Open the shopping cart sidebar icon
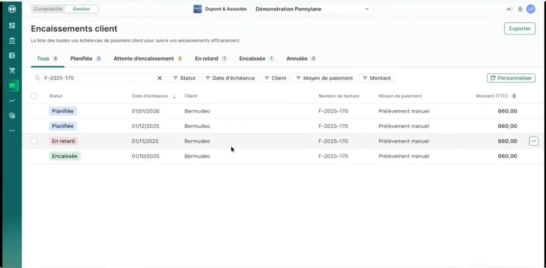 (x=12, y=70)
